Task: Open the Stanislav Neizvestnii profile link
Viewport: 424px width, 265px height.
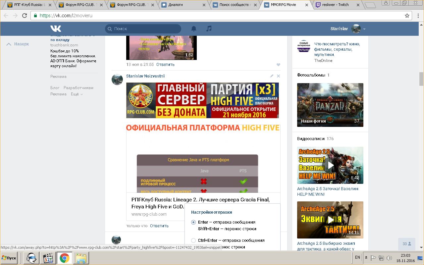Action: click(x=145, y=76)
